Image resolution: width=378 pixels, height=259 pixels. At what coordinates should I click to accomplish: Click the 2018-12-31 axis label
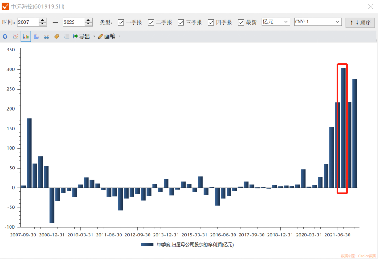click(x=280, y=235)
